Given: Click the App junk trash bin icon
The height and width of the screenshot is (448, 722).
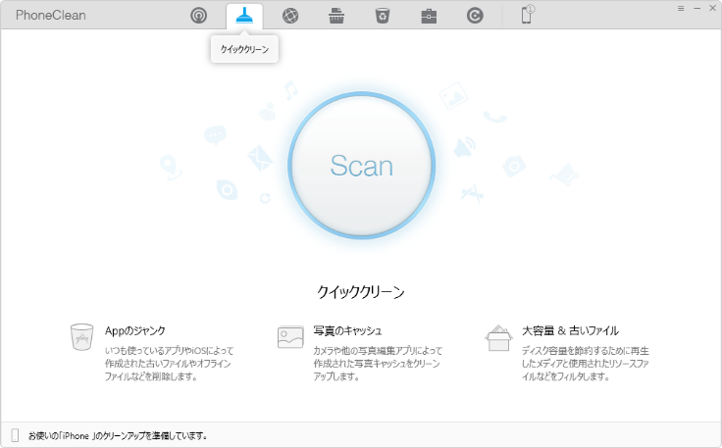Looking at the screenshot, I should coord(82,337).
